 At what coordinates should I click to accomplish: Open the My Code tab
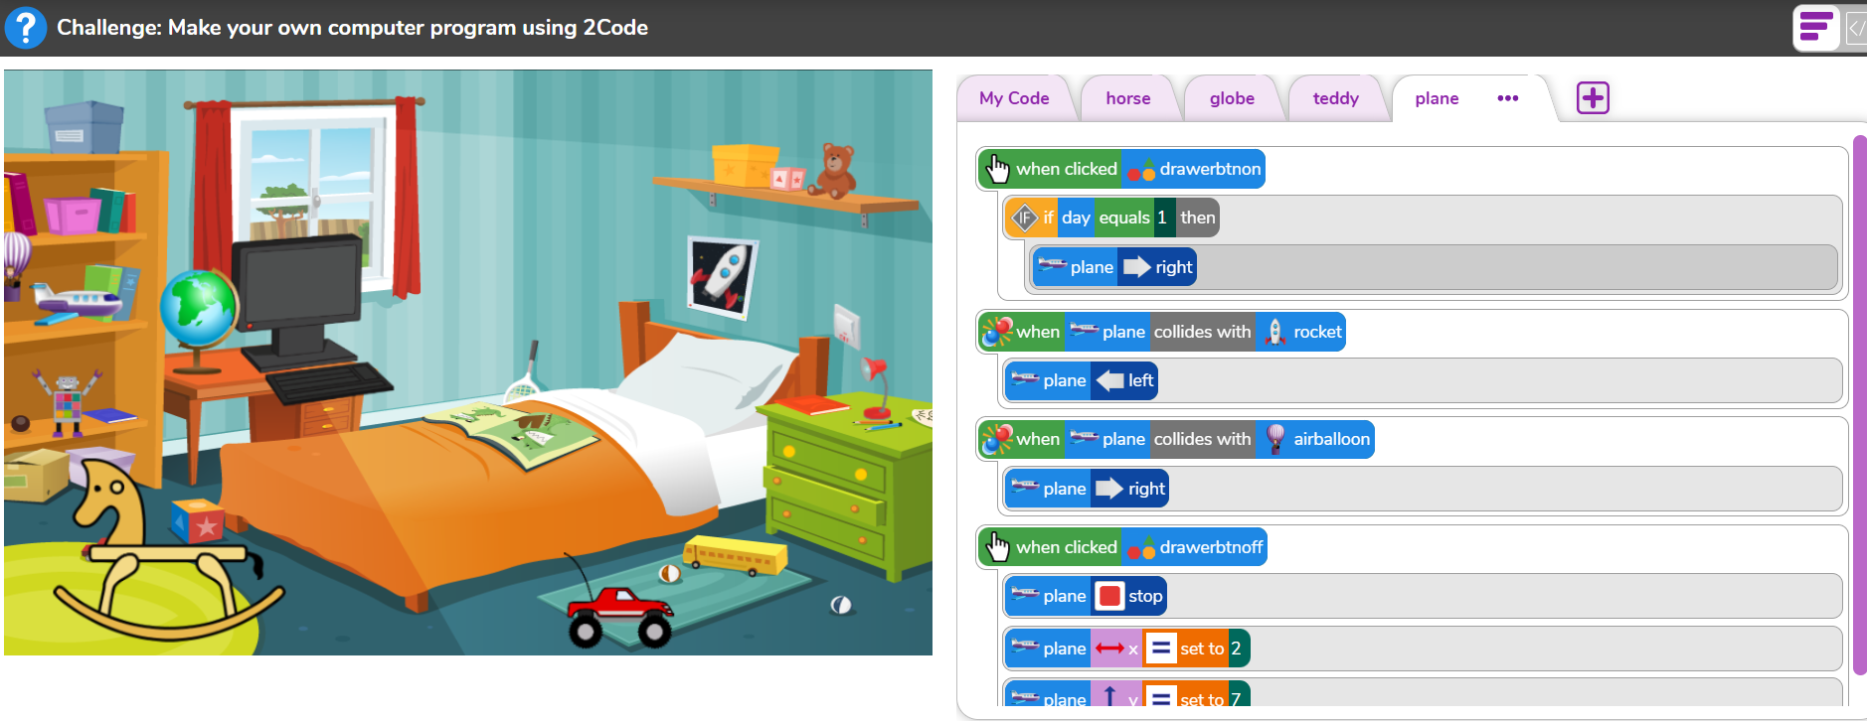coord(1014,98)
